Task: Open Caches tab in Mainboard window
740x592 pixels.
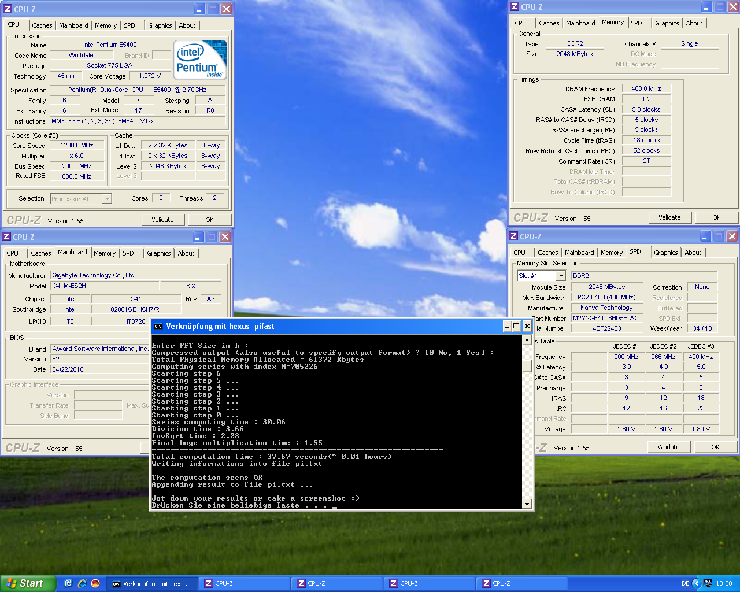Action: [41, 253]
